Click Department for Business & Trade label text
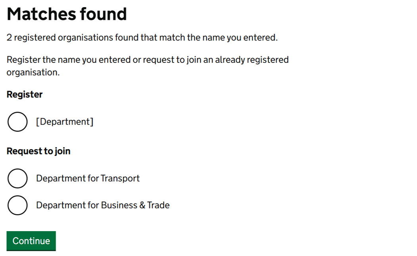The height and width of the screenshot is (256, 417). click(103, 205)
